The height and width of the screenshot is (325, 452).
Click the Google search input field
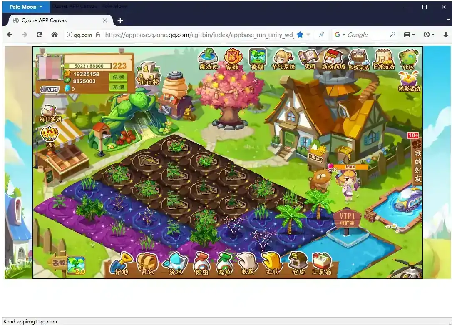pos(368,35)
